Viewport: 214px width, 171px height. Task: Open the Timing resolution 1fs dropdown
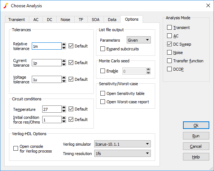[x=122, y=153]
